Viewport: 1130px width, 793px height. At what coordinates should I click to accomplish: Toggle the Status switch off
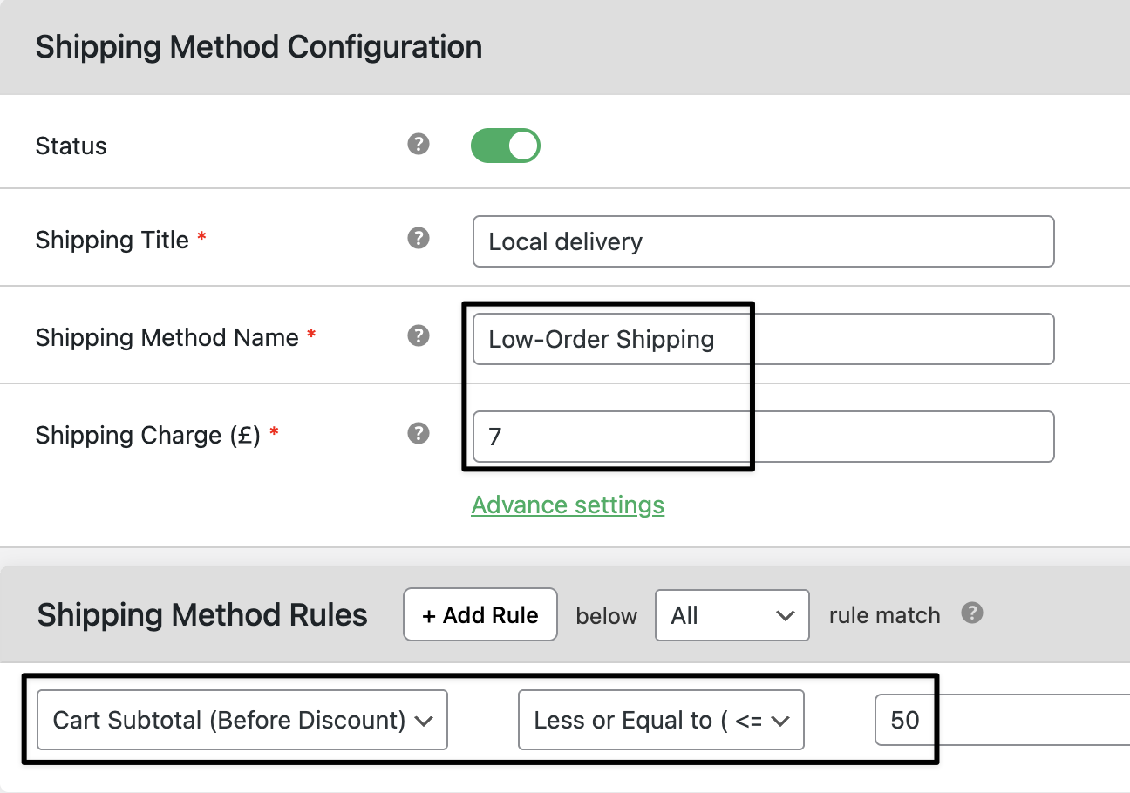tap(506, 146)
